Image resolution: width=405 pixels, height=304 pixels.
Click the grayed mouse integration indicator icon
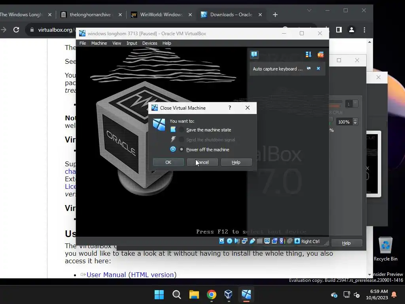[x=290, y=241]
